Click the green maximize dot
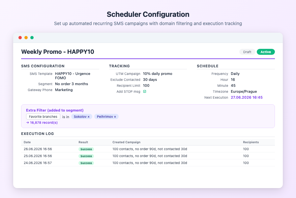The height and width of the screenshot is (198, 296). click(x=32, y=38)
